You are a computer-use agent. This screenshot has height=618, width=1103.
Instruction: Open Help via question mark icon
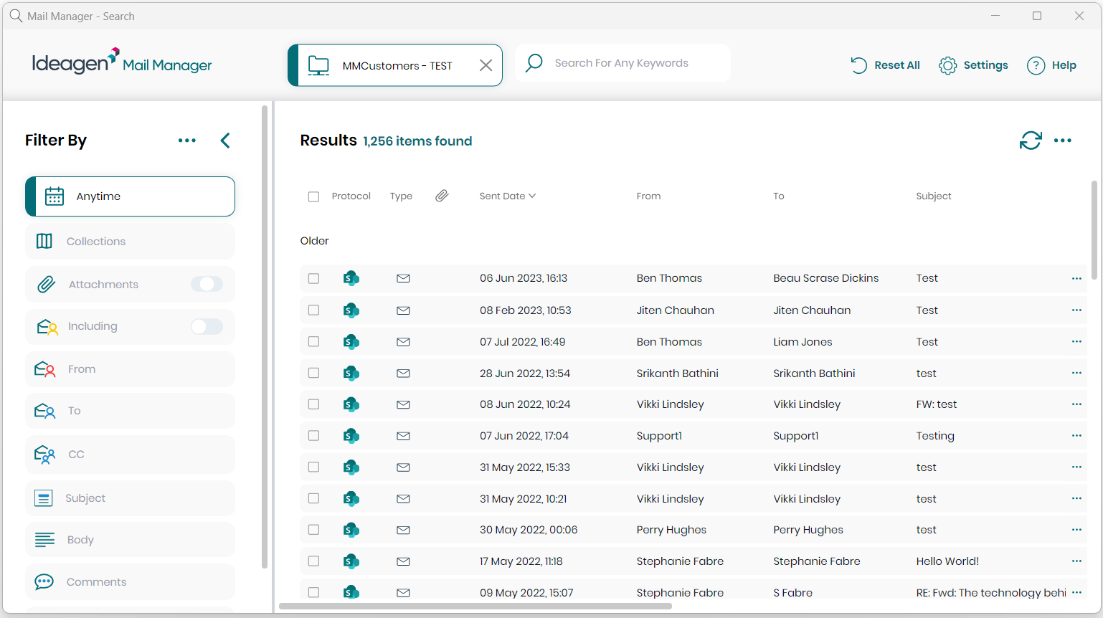[1036, 65]
